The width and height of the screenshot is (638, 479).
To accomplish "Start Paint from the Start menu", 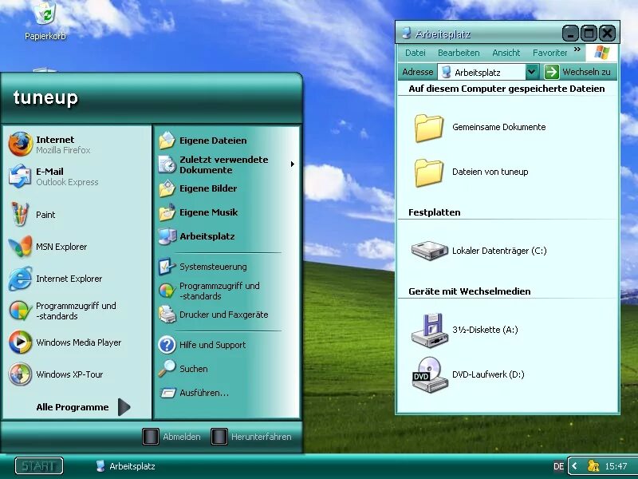I will pos(32,215).
